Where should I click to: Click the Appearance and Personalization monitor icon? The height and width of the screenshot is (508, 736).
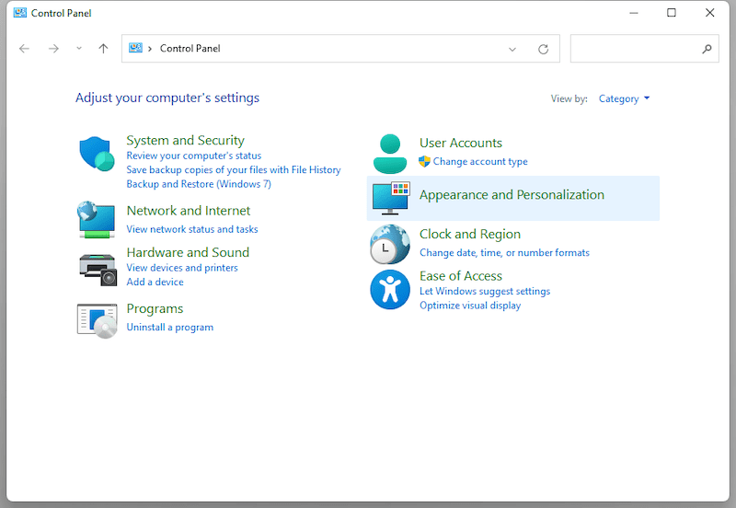coord(390,198)
